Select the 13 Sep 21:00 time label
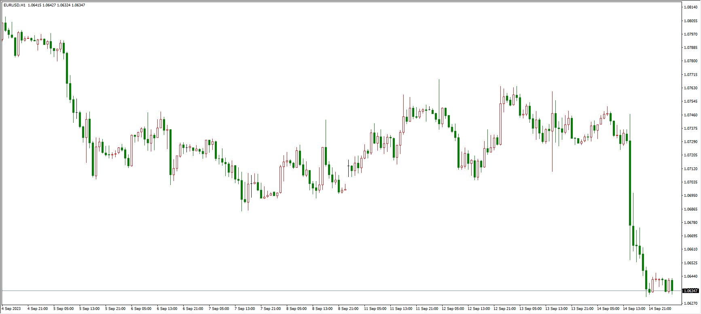This screenshot has width=701, height=314. (x=582, y=309)
